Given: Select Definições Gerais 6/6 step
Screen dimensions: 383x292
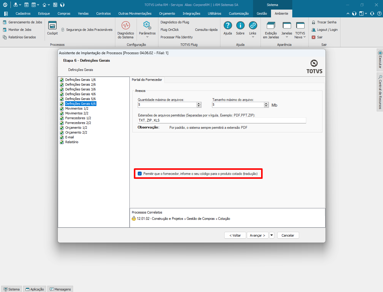Looking at the screenshot, I should (x=80, y=104).
